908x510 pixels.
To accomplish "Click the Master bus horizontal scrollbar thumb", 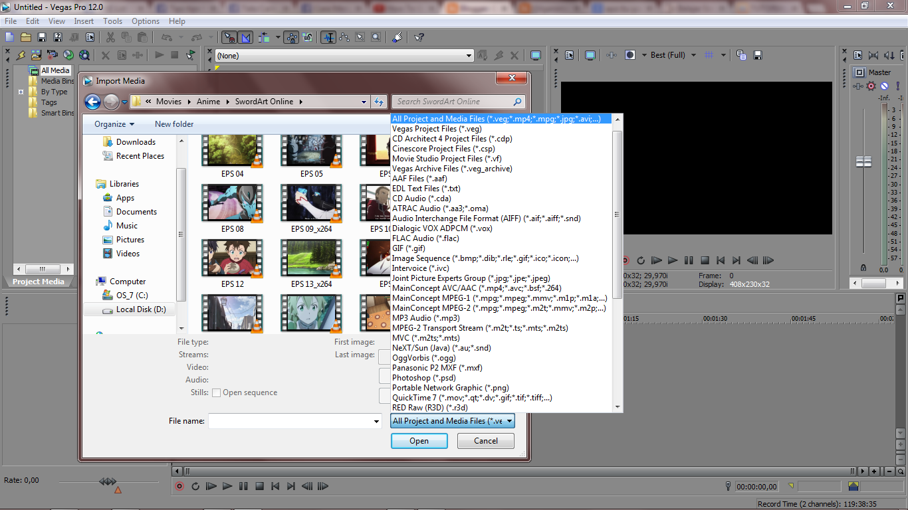I will pyautogui.click(x=873, y=283).
